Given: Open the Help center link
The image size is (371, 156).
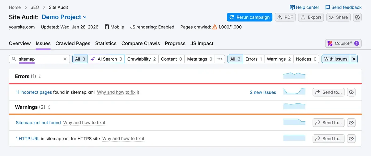Looking at the screenshot, I should 304,7.
